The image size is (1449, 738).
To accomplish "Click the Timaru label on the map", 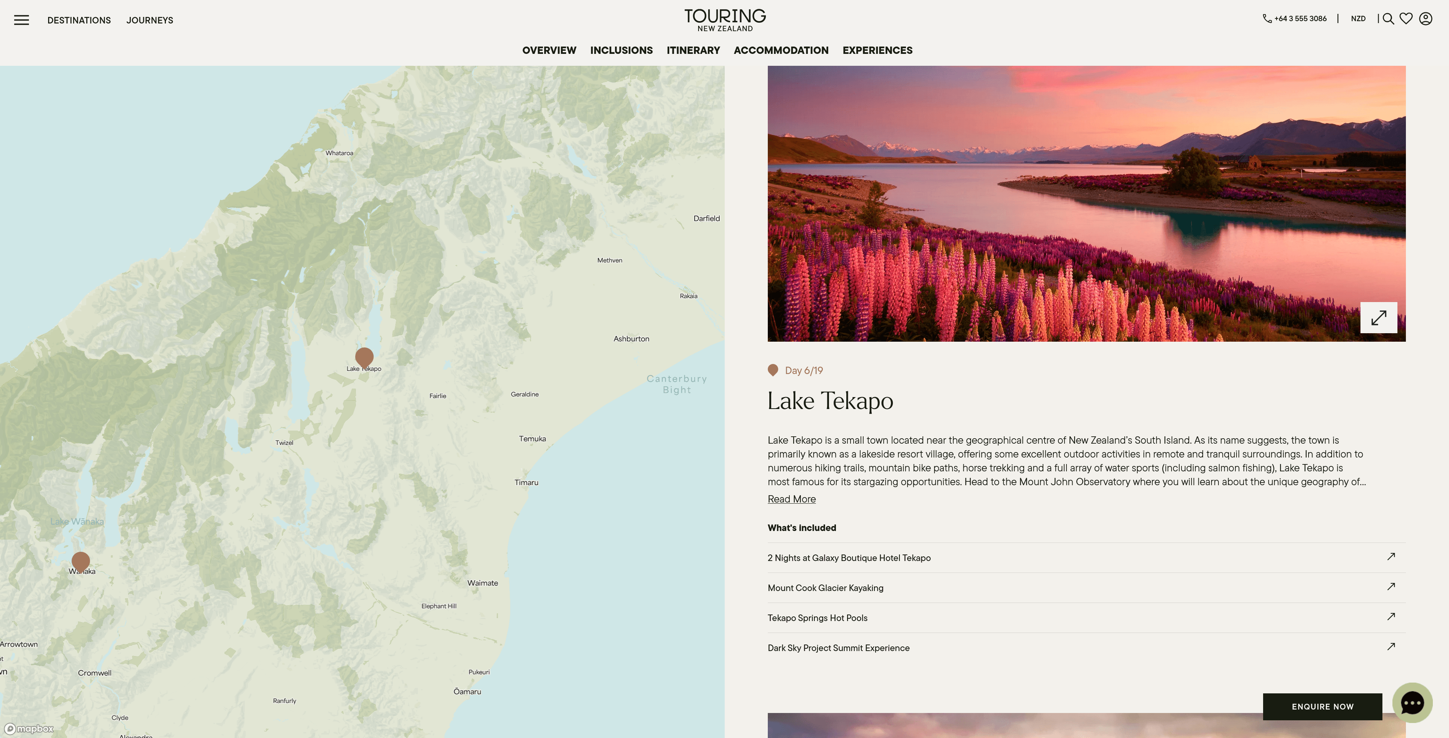I will [x=526, y=482].
